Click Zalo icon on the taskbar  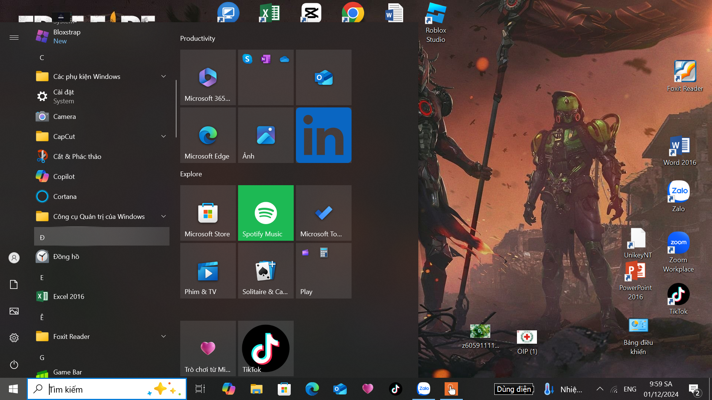point(423,389)
